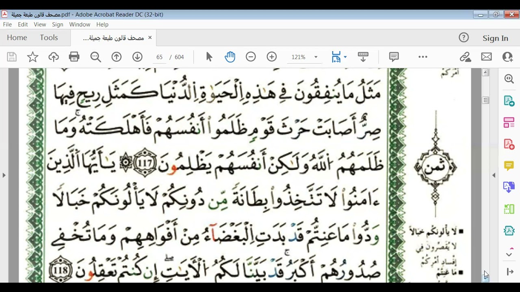This screenshot has height=292, width=520.
Task: Click the greyed-out Save file icon
Action: click(12, 57)
